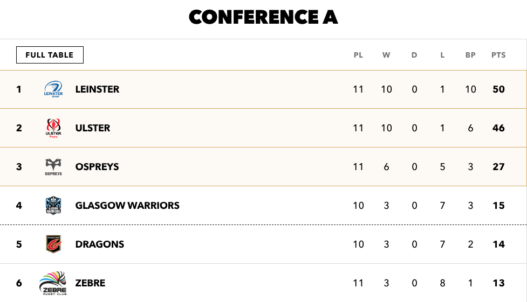Click the Ulster Rugby crest icon
527x302 pixels.
point(53,128)
